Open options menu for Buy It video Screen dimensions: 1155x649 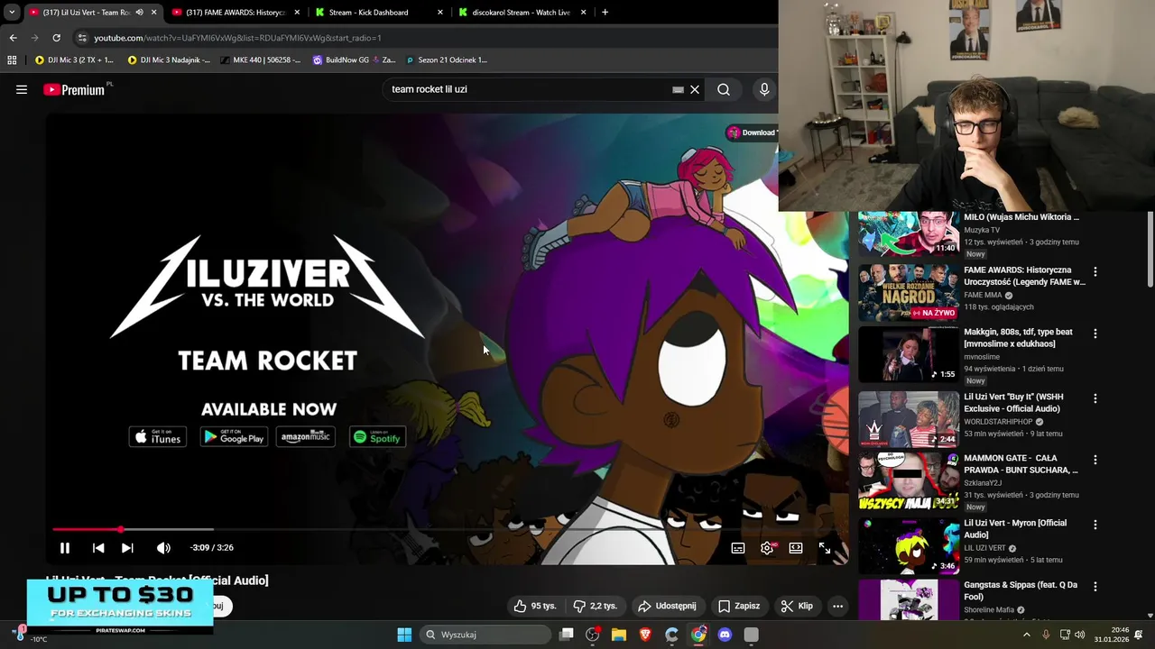tap(1095, 398)
